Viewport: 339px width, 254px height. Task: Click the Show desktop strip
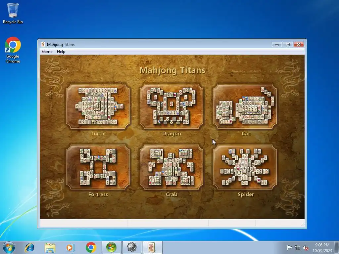337,247
